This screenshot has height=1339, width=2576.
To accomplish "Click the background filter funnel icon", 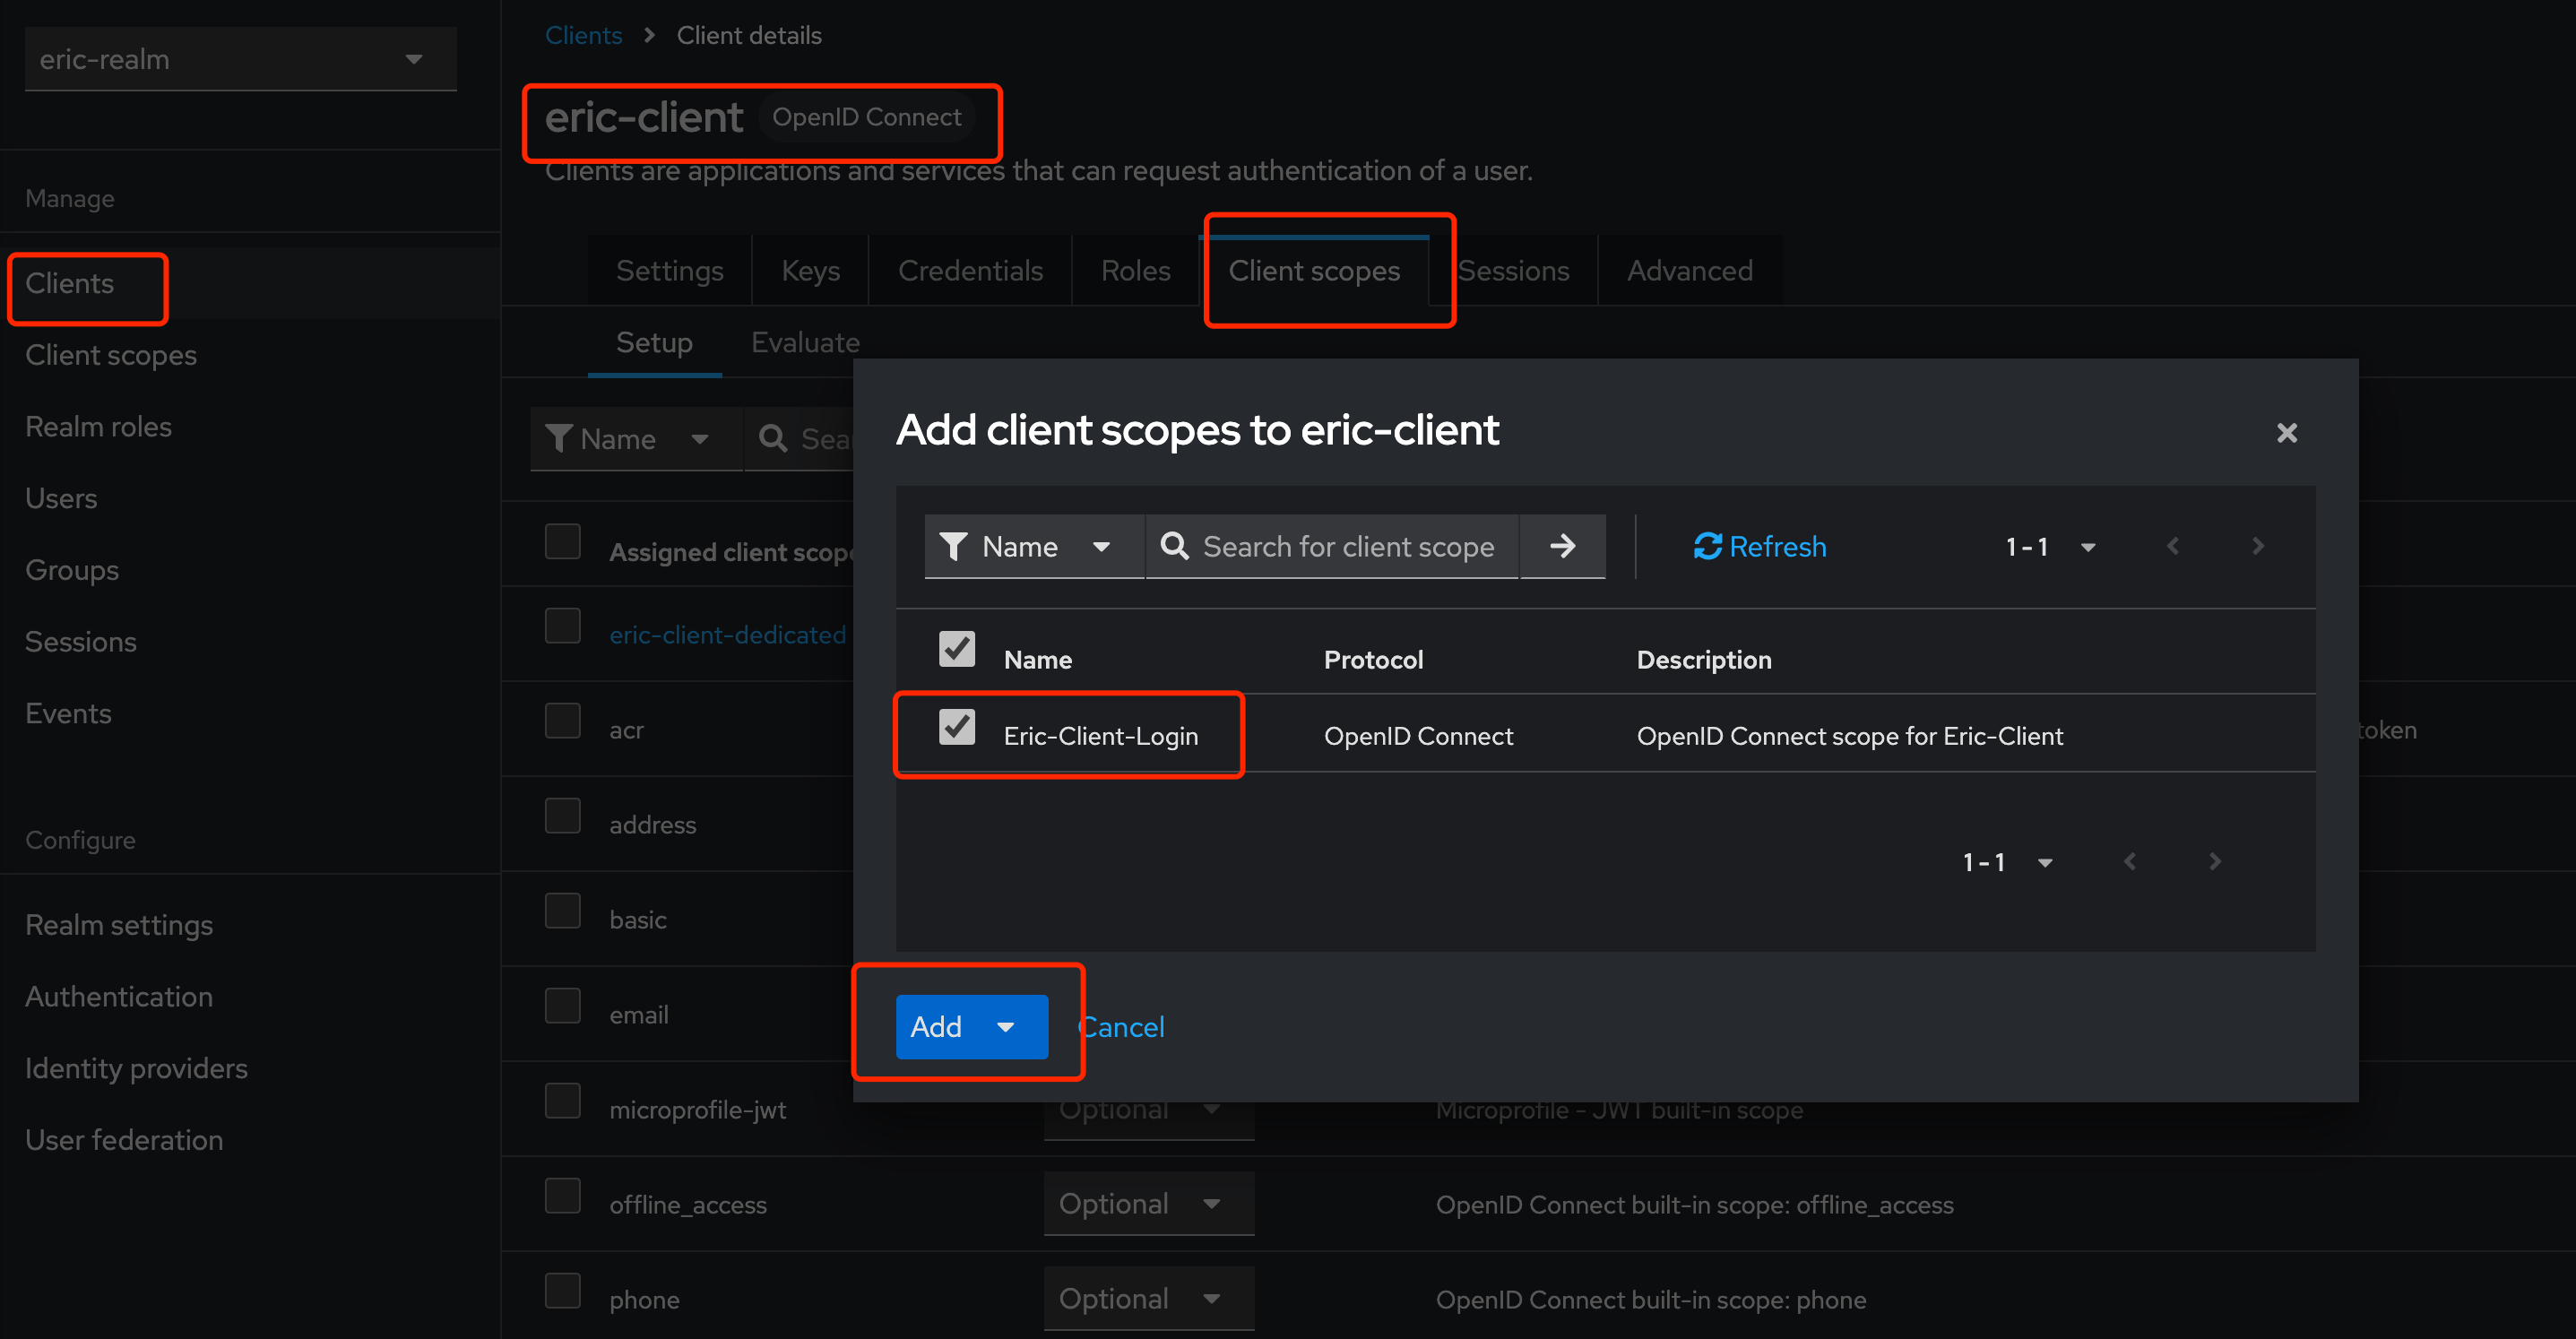I will (558, 438).
